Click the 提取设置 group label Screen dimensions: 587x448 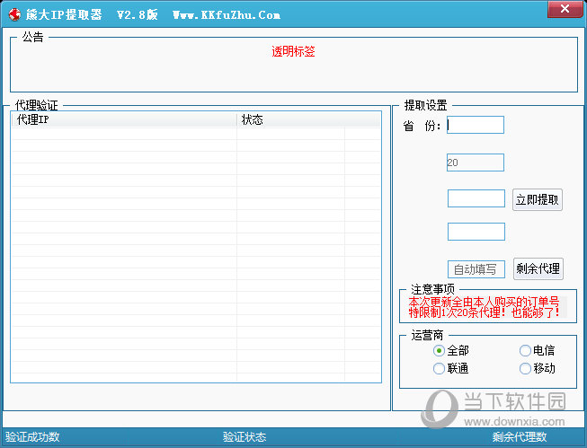tap(426, 105)
